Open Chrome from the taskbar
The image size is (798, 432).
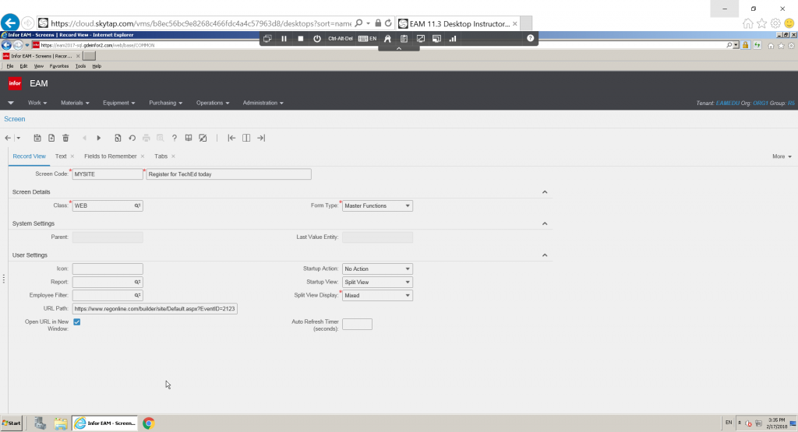click(149, 423)
